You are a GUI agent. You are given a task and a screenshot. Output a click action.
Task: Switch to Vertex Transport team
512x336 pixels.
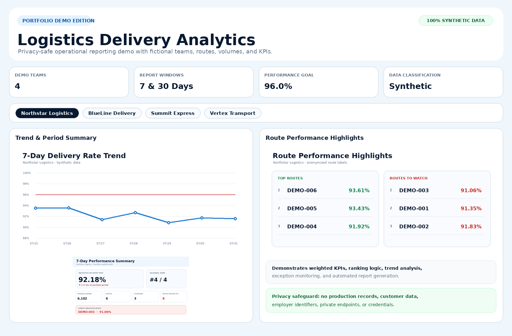(x=233, y=113)
